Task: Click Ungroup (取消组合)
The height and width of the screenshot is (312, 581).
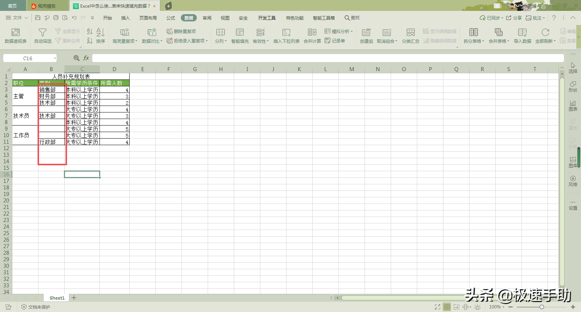Action: (387, 36)
